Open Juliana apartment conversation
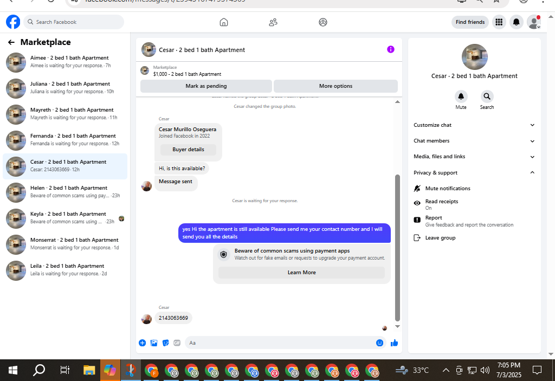The height and width of the screenshot is (381, 555). (65, 88)
